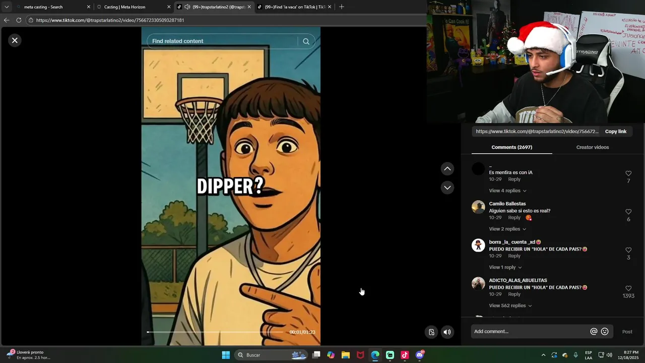
Task: Close the TikTok video viewer with X
Action: [15, 40]
